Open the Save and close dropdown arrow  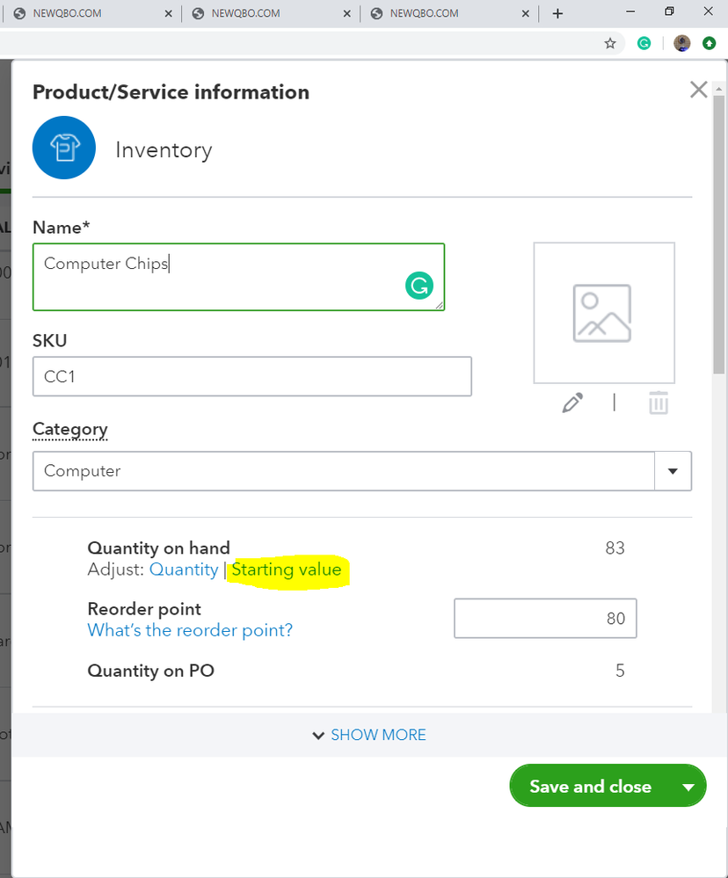point(688,787)
